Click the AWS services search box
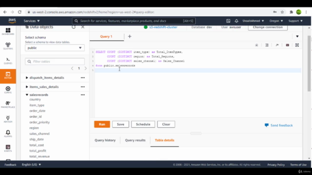Viewport: 312px width, 175px height. click(134, 21)
